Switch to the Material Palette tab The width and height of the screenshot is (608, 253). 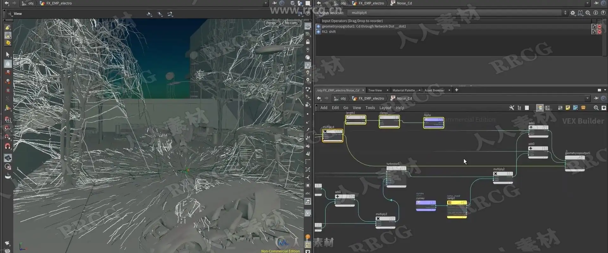[403, 90]
